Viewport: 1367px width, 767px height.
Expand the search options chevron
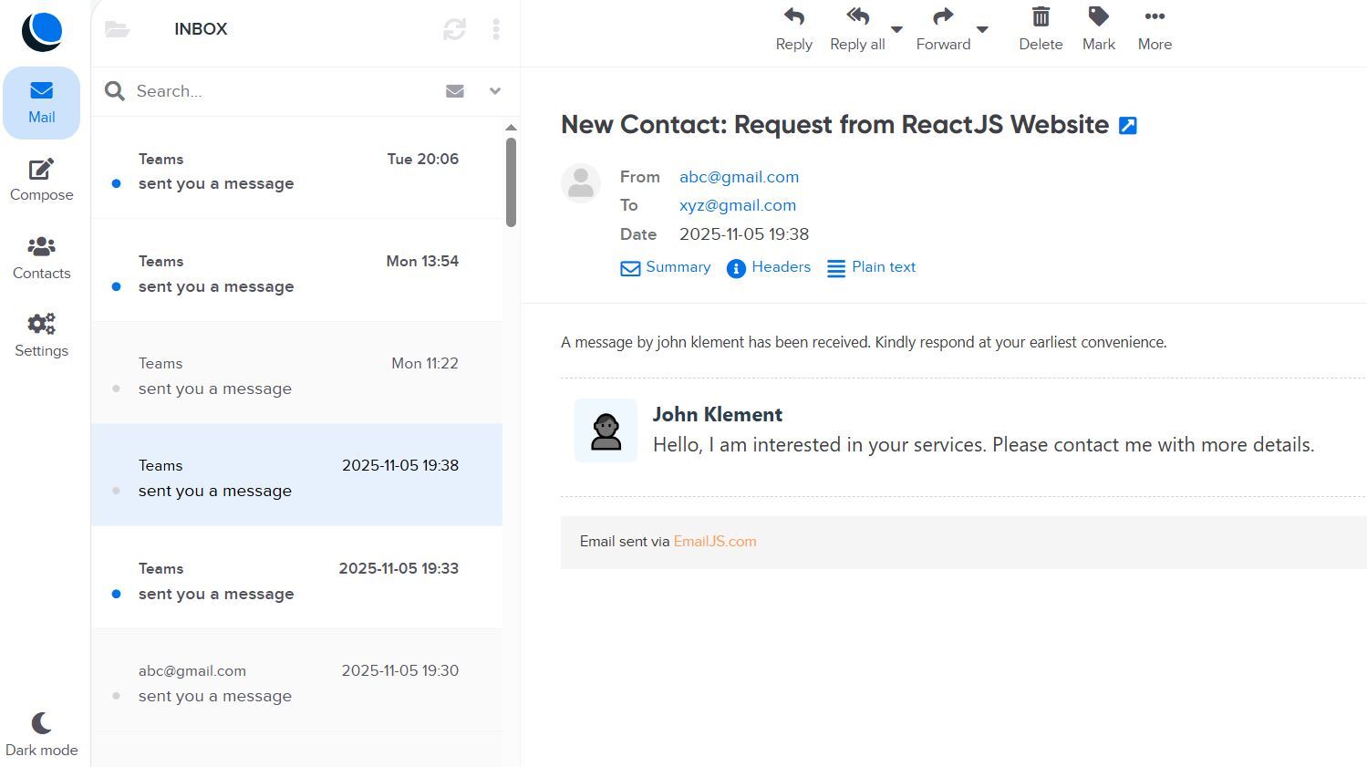tap(495, 91)
